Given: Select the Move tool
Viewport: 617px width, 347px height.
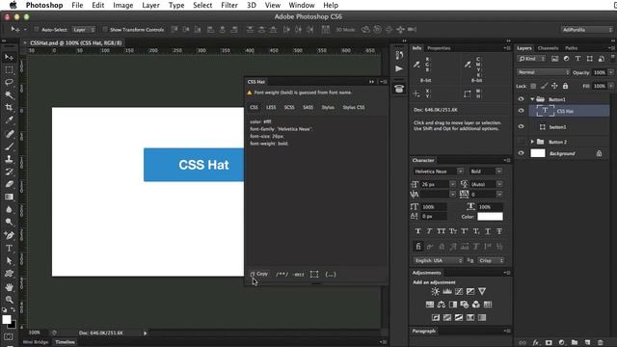Looking at the screenshot, I should point(9,58).
